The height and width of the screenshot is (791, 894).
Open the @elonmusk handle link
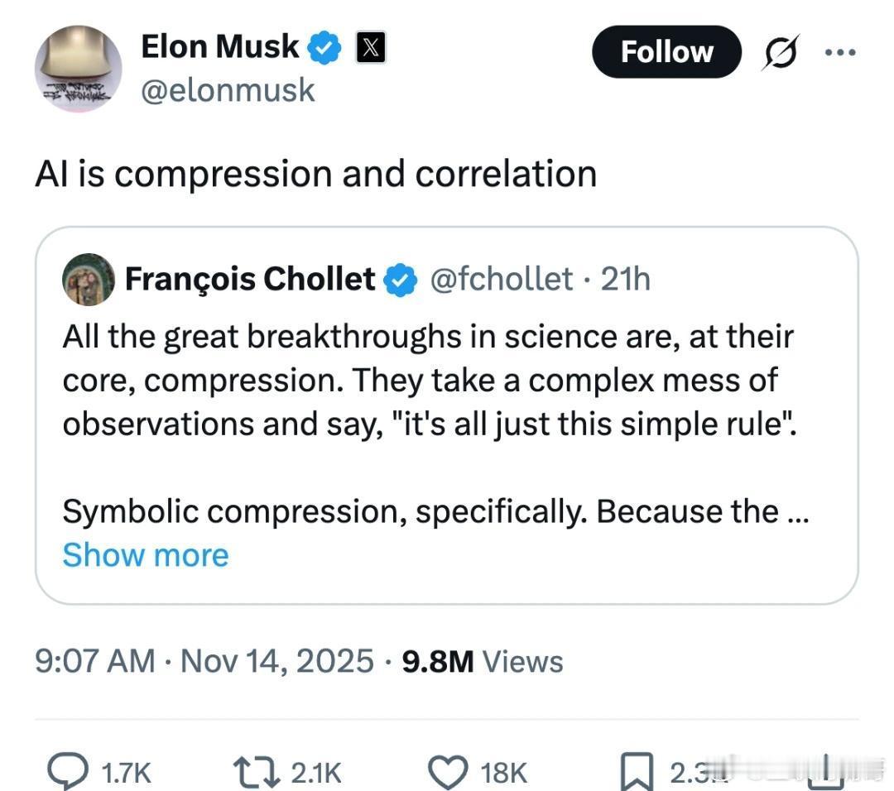(228, 89)
